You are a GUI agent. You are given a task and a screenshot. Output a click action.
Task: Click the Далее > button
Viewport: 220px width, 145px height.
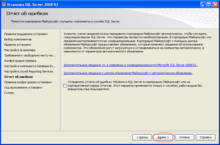point(163,137)
